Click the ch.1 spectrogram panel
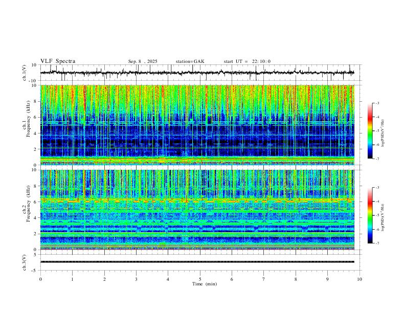Image resolution: width=405 pixels, height=313 pixels. pos(197,125)
